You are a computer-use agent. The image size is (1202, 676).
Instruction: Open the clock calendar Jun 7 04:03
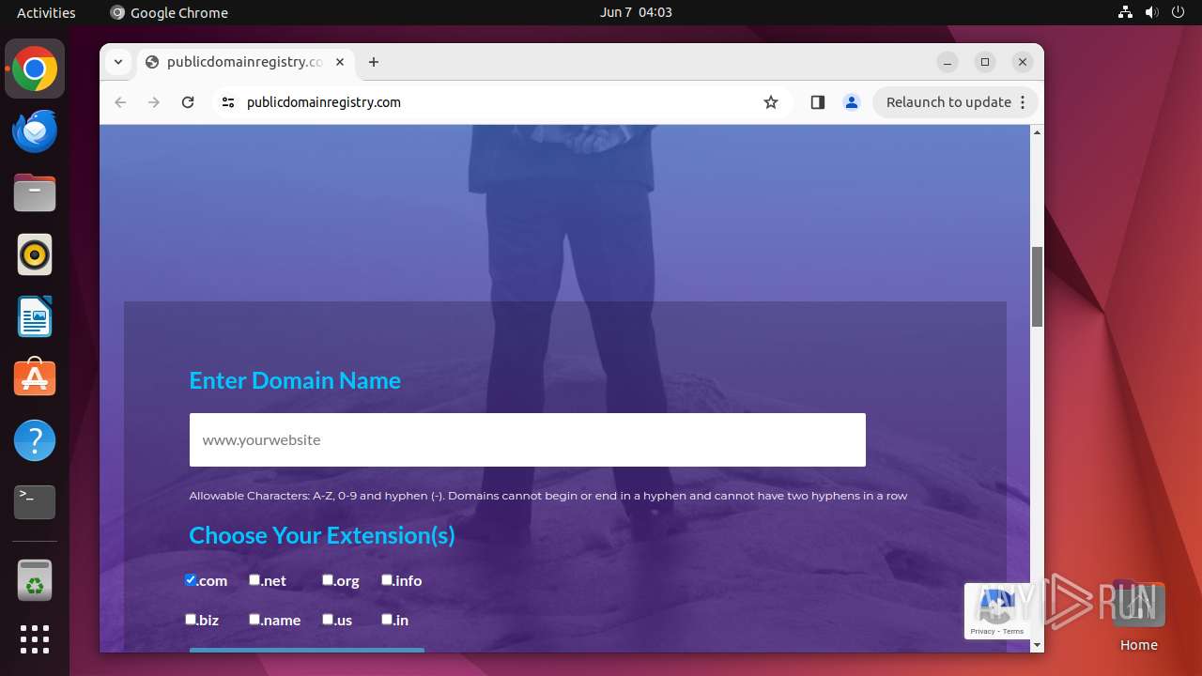click(x=636, y=12)
